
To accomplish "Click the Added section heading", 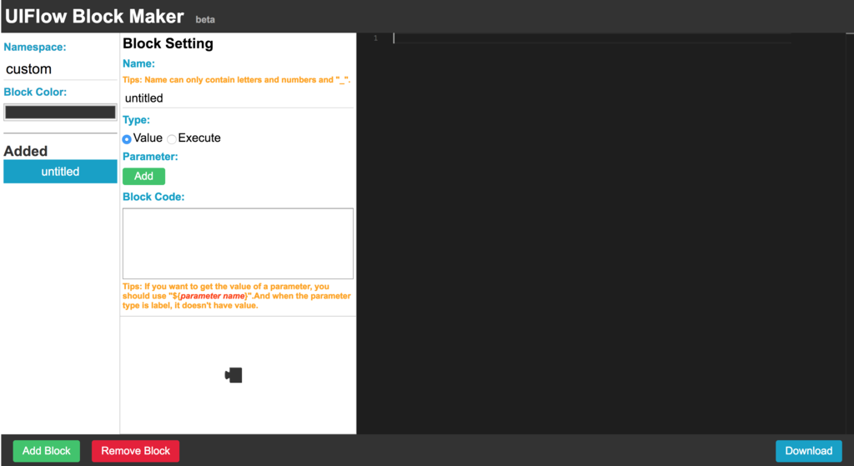I will [x=26, y=151].
